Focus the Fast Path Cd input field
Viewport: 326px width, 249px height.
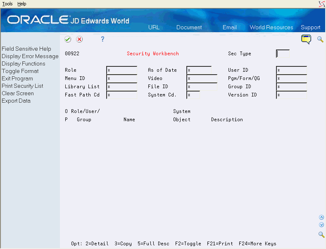click(121, 95)
